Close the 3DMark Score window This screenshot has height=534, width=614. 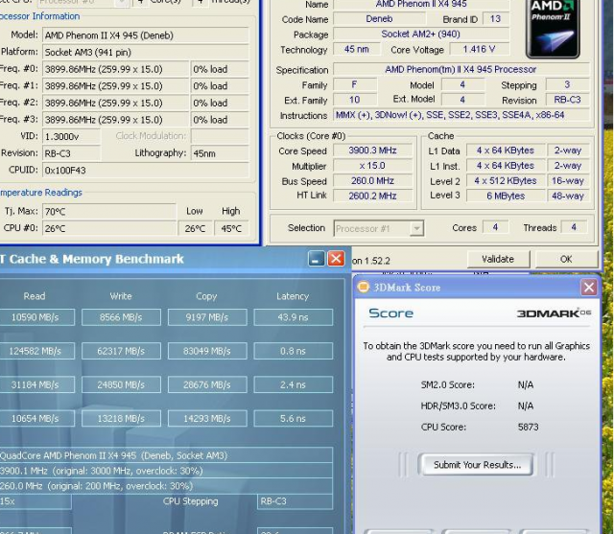pos(588,288)
